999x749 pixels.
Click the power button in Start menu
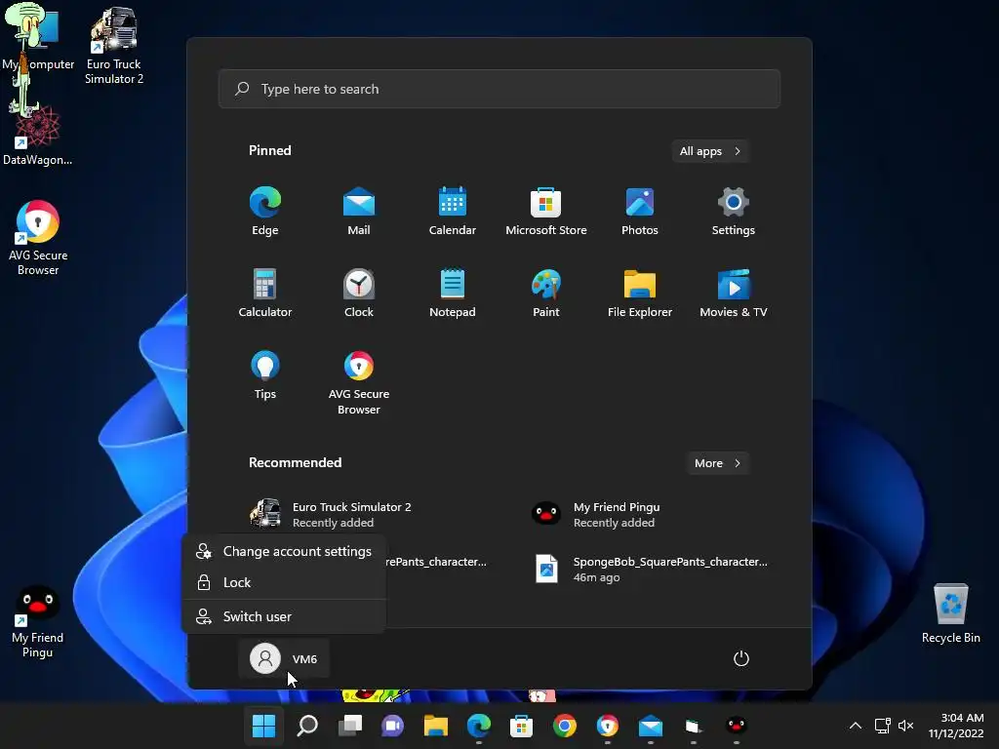[741, 658]
